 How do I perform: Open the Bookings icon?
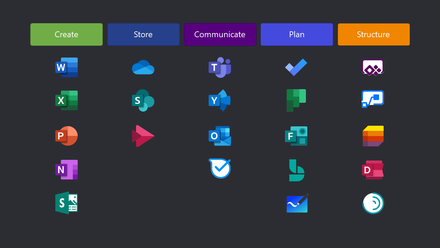(x=297, y=170)
